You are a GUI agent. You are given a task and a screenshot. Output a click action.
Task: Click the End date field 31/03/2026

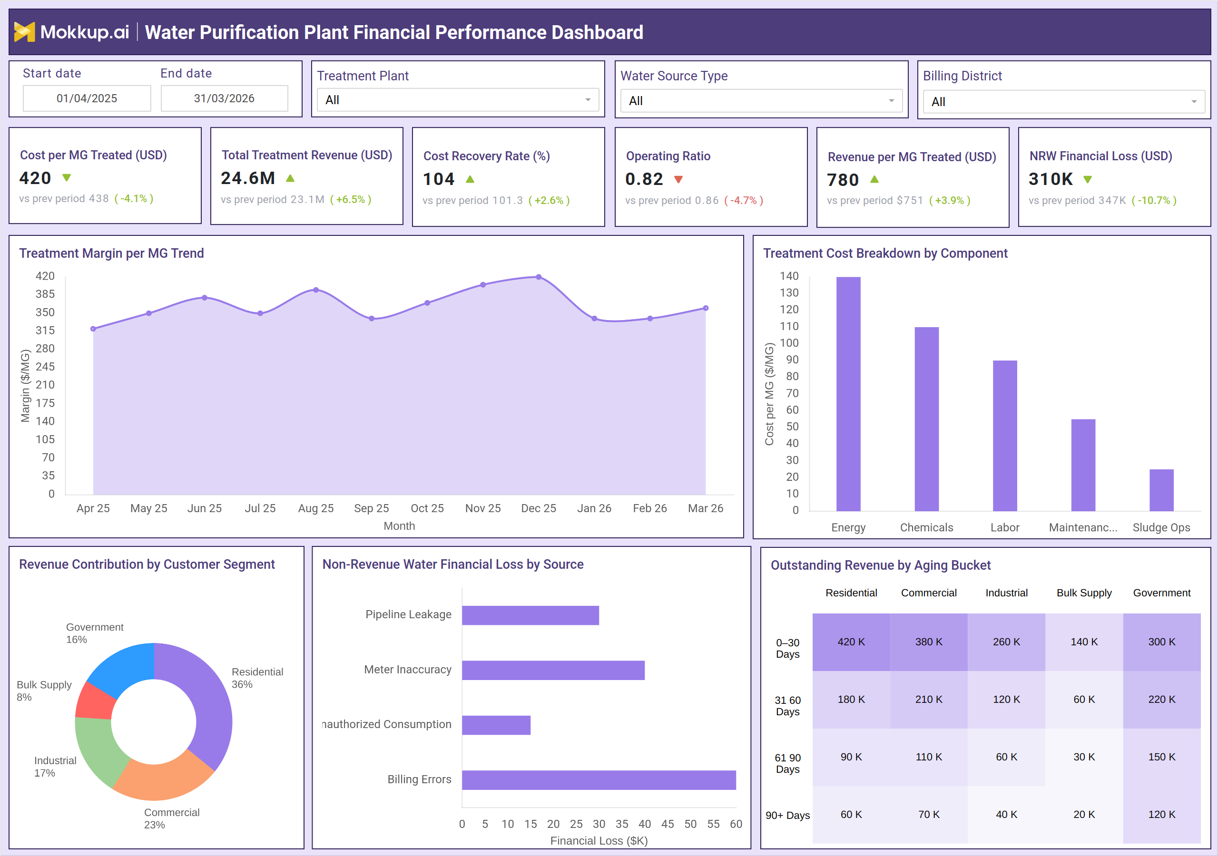225,98
